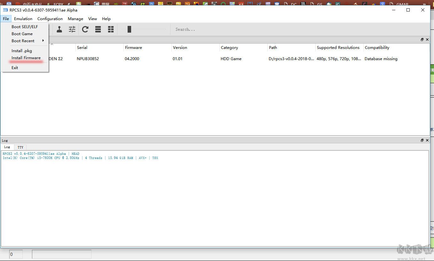Expand the Boot Recent submenu
Screen dimensions: 434x261
(25, 41)
